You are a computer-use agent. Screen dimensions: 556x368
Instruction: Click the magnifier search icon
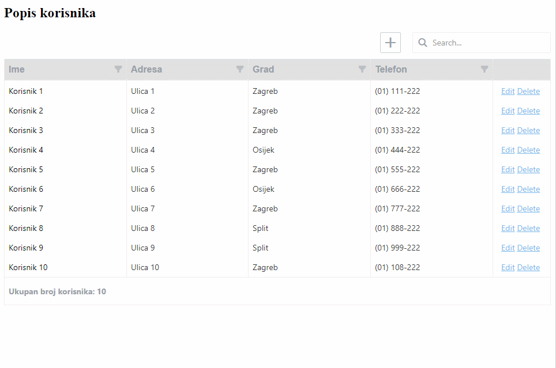coord(422,43)
